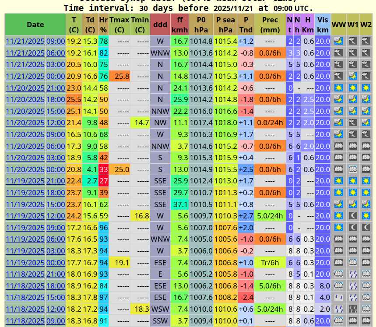Click the WW night cloud icon for 11/21/2025 03:00
Image resolution: width=376 pixels, height=327 pixels.
(x=338, y=64)
